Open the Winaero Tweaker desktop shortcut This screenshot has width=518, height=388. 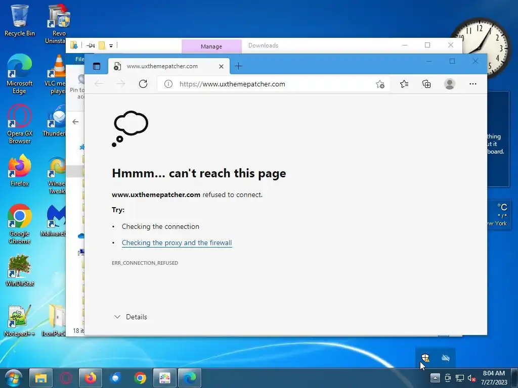coord(57,175)
